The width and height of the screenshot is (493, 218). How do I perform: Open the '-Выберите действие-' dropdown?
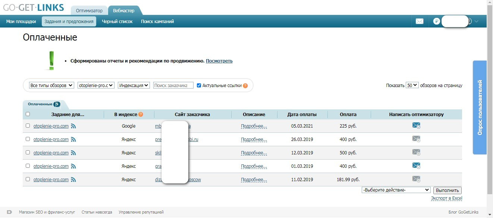click(396, 190)
